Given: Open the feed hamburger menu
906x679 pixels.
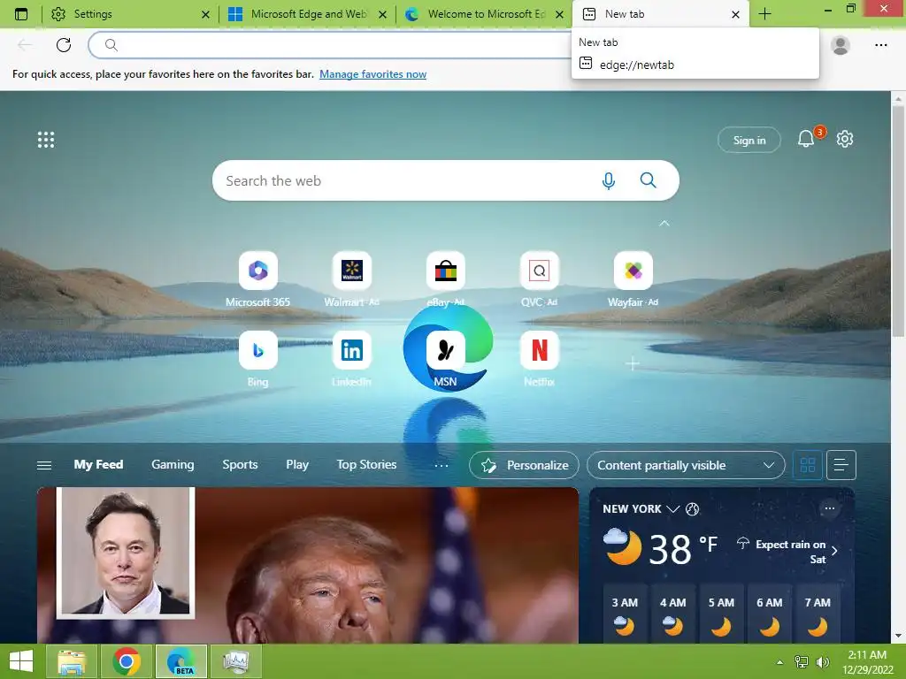Looking at the screenshot, I should (x=44, y=465).
